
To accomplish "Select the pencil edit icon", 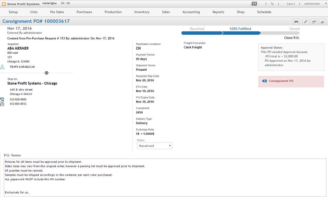I will pyautogui.click(x=305, y=22).
